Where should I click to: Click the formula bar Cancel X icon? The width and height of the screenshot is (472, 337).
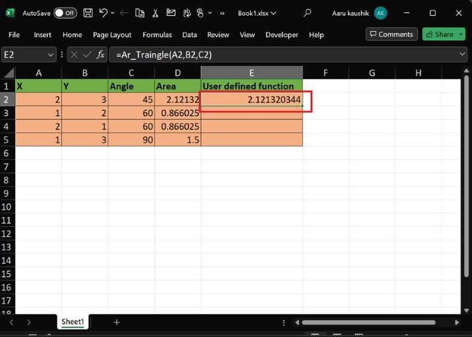(74, 55)
